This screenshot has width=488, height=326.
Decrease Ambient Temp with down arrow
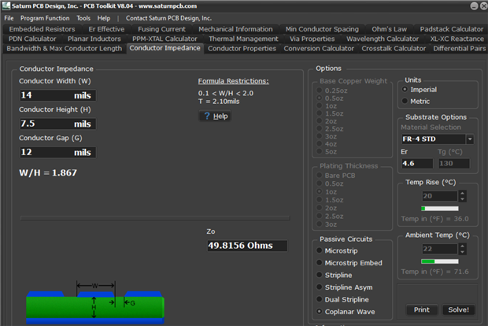pos(463,252)
